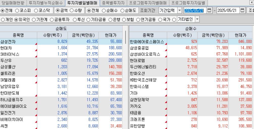Click the 조회 search button
254x129 pixels.
250,11
